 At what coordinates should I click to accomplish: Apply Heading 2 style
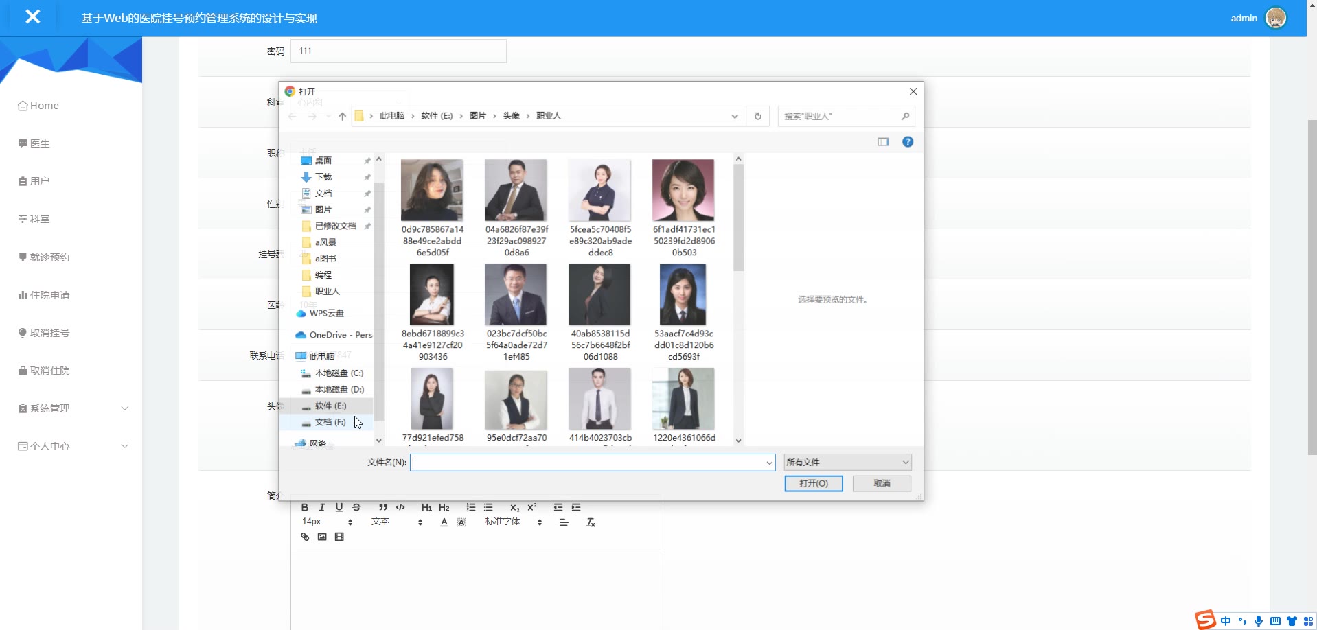(444, 507)
